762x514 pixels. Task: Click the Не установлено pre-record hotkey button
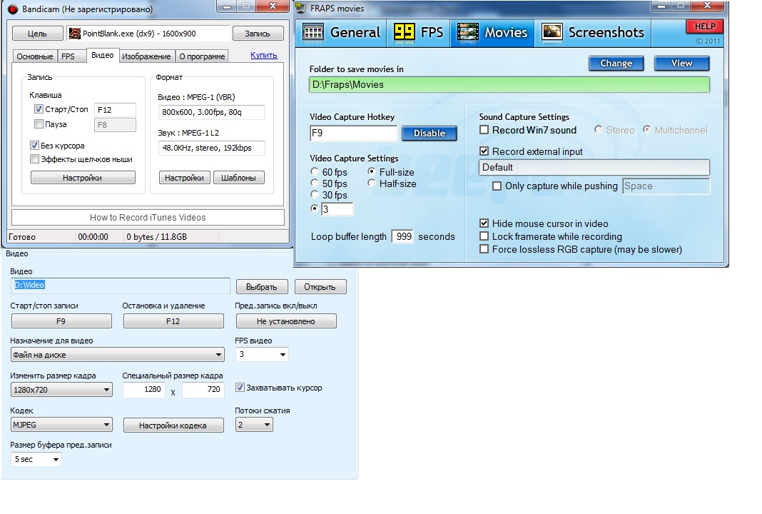(286, 321)
